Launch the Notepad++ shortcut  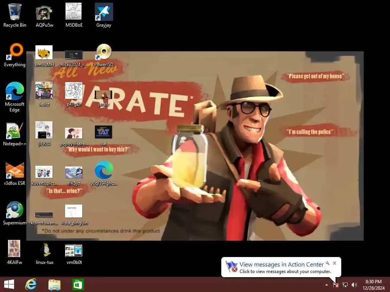coord(15,134)
